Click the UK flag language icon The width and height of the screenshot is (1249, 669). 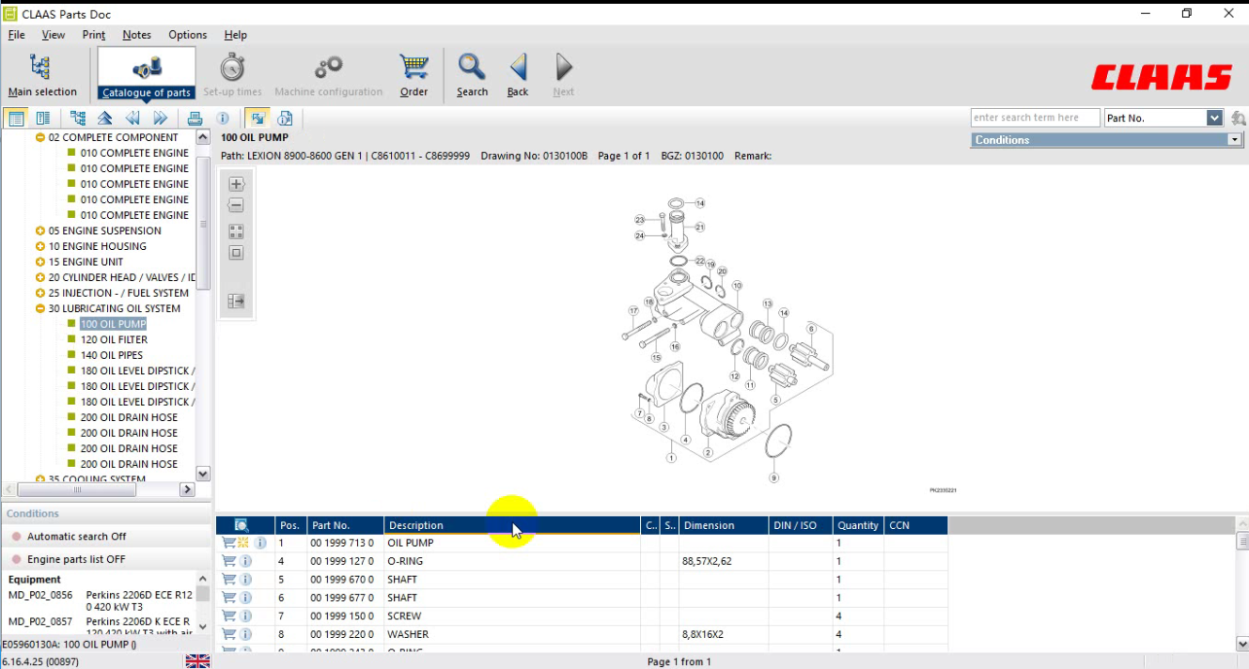[197, 661]
